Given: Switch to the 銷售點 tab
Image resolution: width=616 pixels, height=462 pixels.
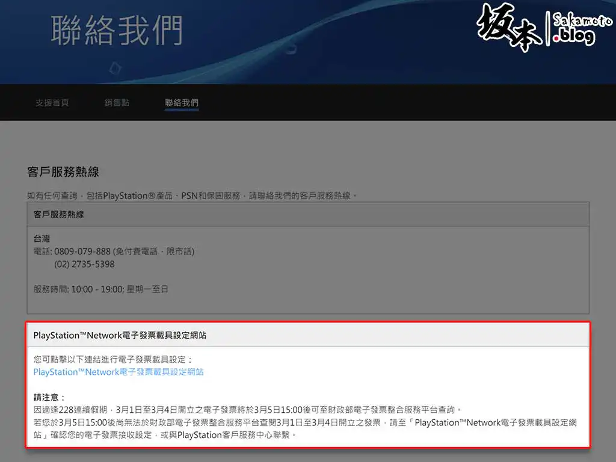Looking at the screenshot, I should (x=117, y=103).
